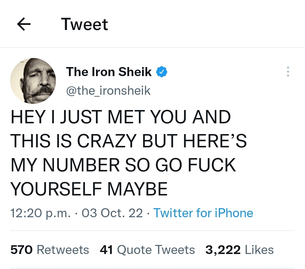Open the @the_ironsheik handle
305x269 pixels.
108,91
